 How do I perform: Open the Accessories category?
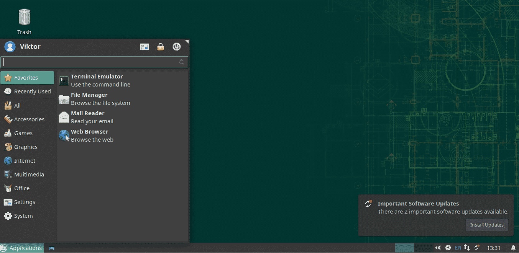pos(27,119)
